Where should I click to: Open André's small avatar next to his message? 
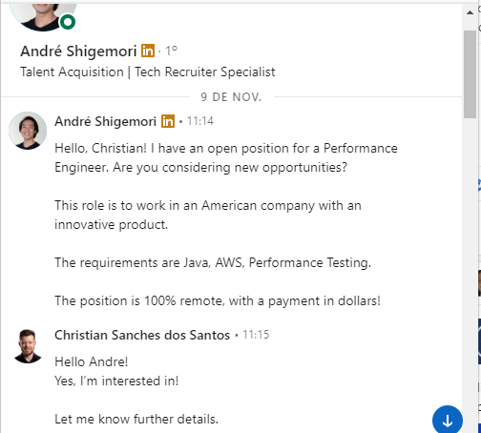28,131
